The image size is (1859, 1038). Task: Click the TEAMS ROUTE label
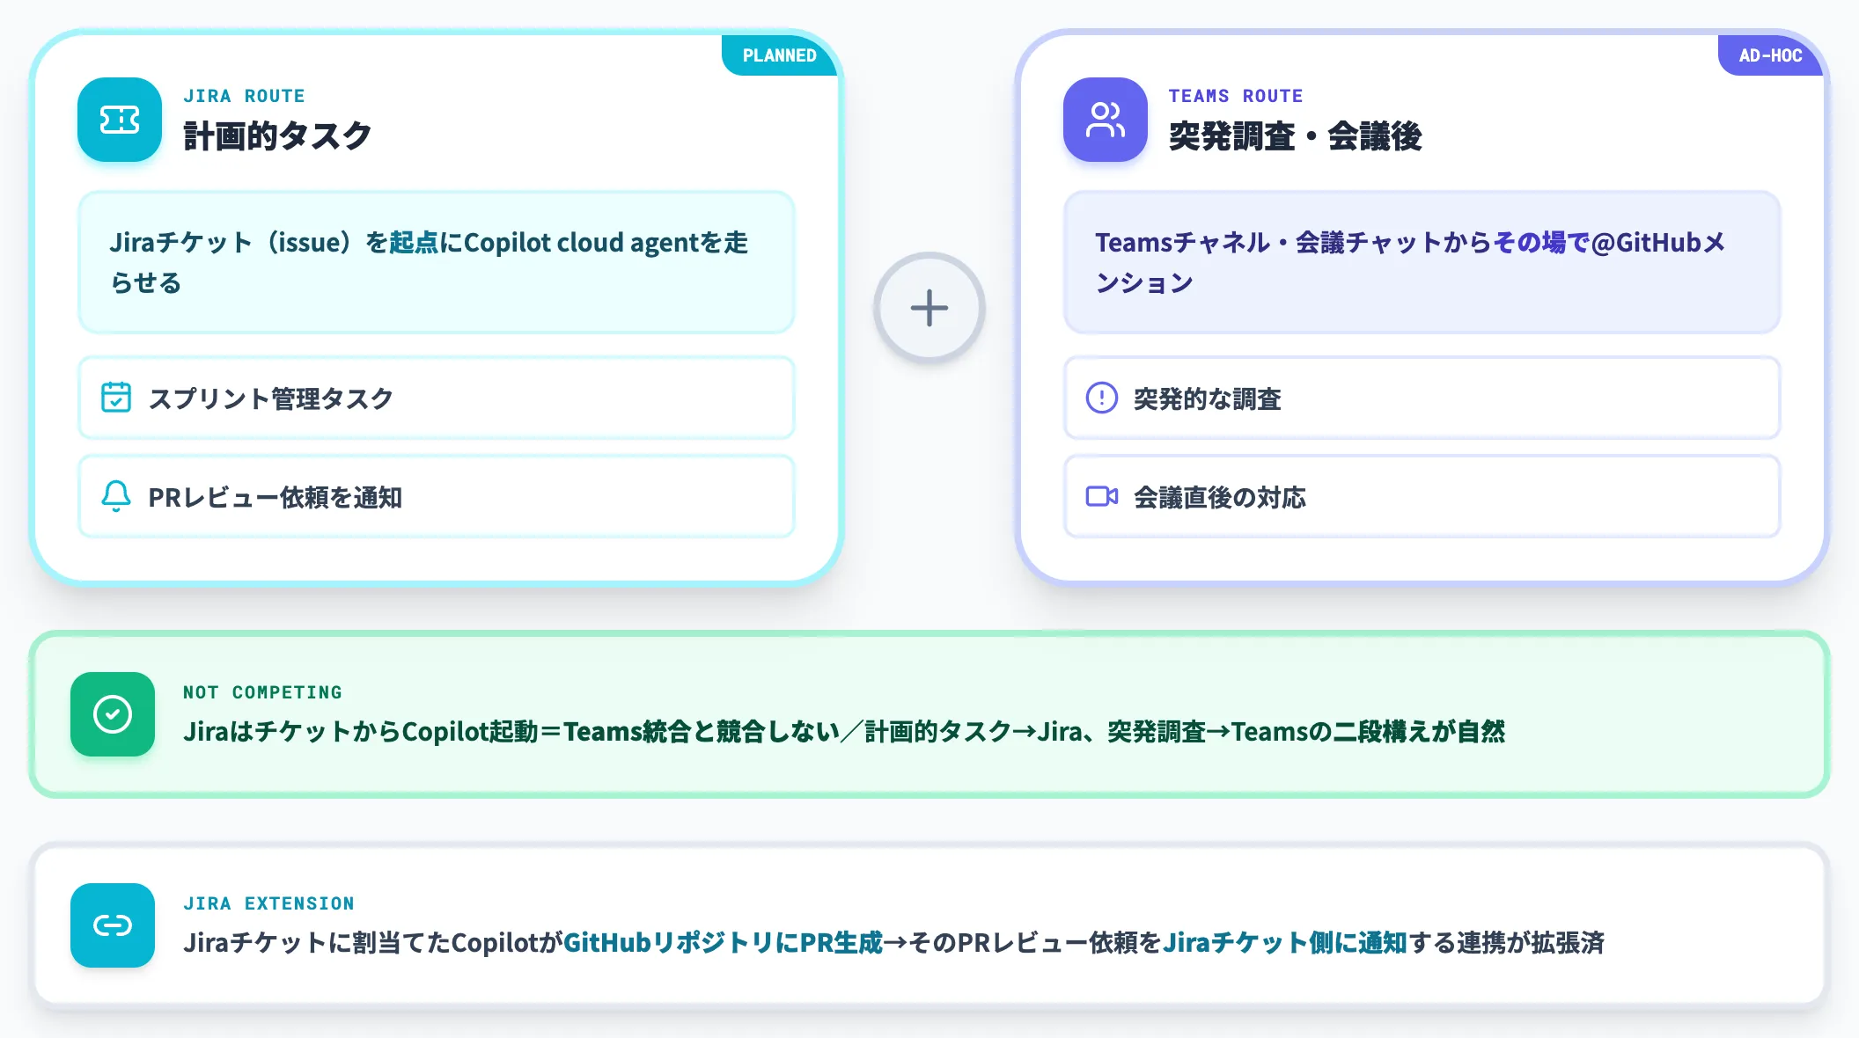(x=1236, y=96)
